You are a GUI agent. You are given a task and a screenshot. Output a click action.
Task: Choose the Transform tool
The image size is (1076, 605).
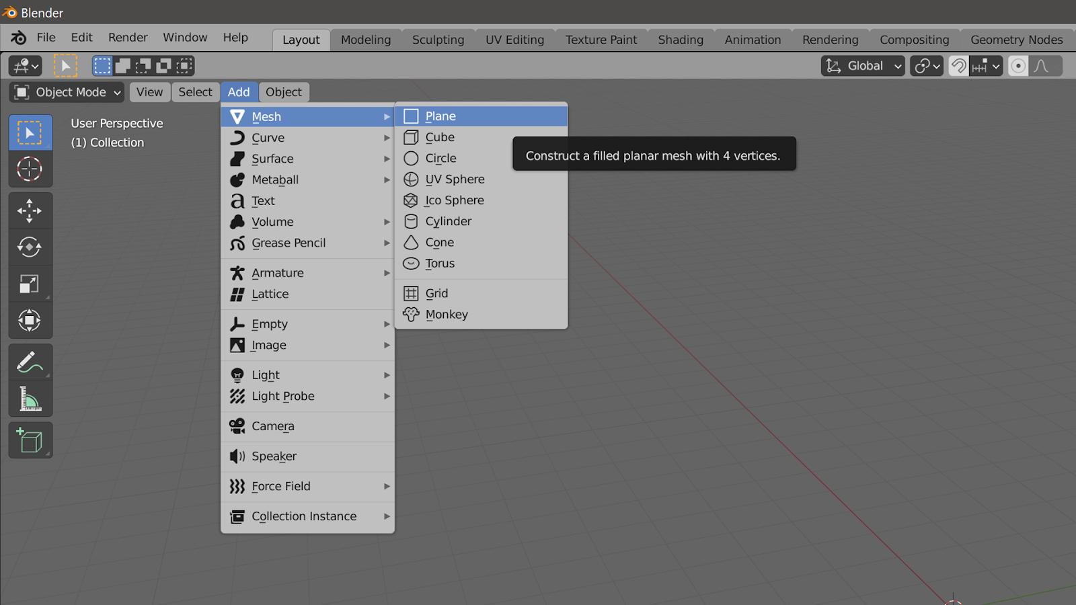point(30,320)
